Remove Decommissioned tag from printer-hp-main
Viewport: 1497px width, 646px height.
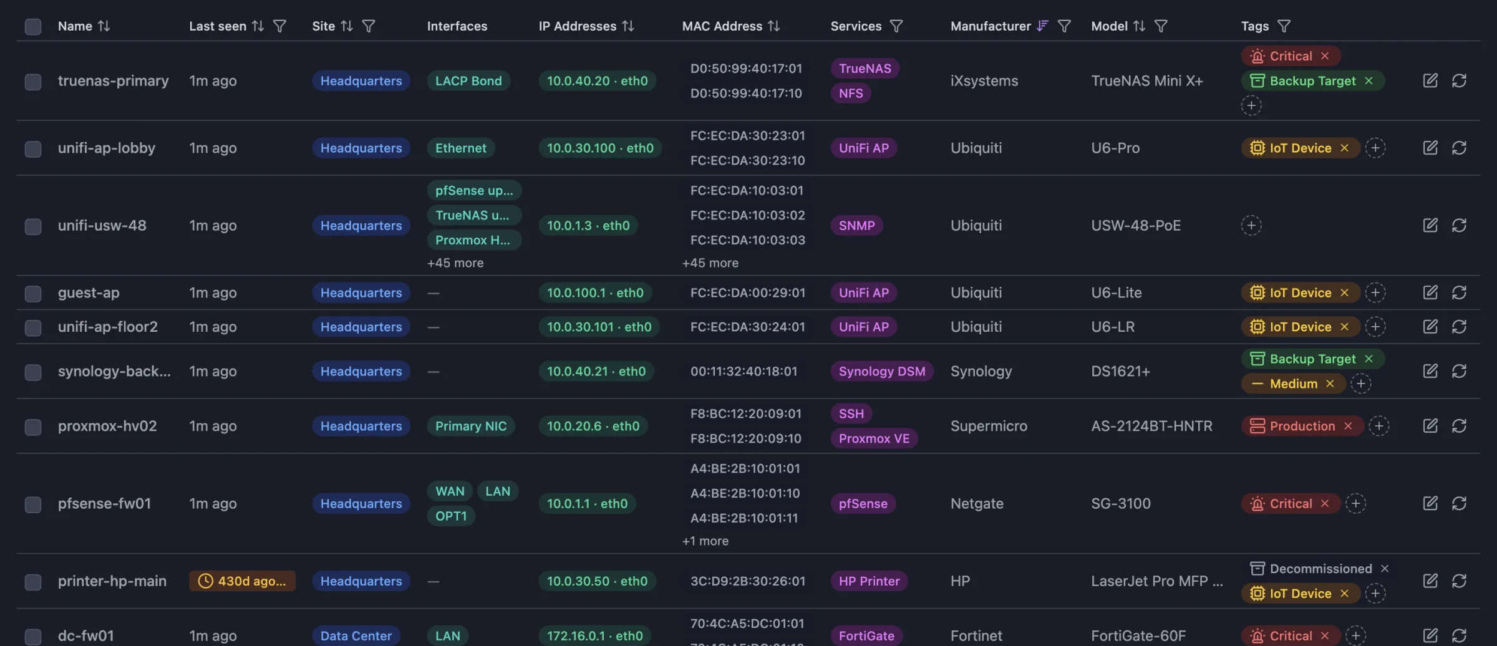pyautogui.click(x=1385, y=569)
